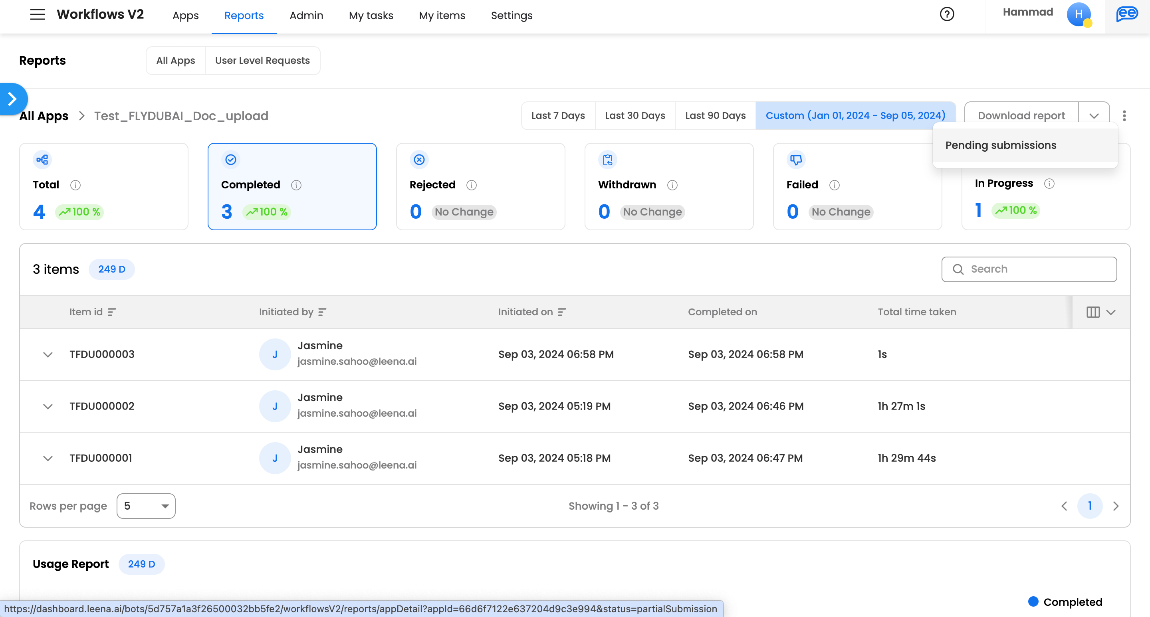Navigate to All Apps breadcrumb link
Image resolution: width=1150 pixels, height=617 pixels.
[x=44, y=116]
